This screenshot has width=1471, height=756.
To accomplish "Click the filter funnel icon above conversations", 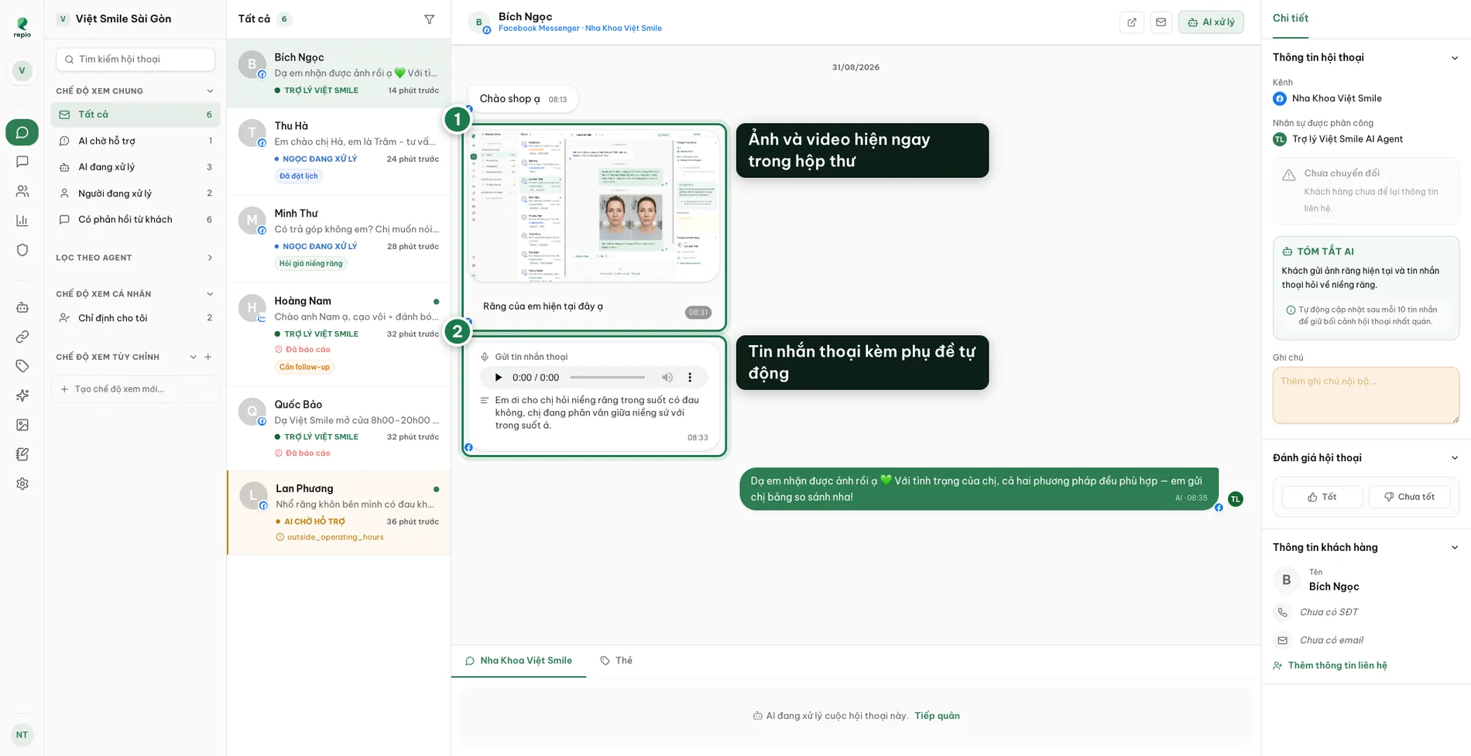I will 430,19.
